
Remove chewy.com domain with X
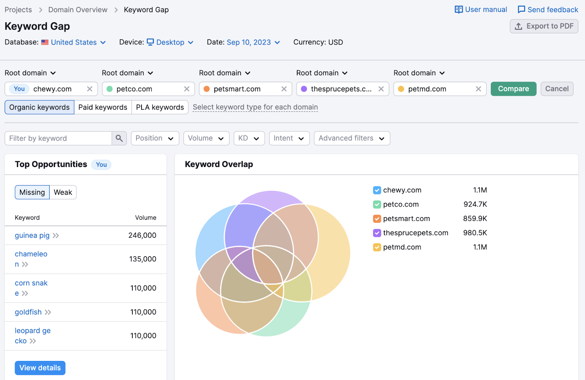pyautogui.click(x=90, y=89)
